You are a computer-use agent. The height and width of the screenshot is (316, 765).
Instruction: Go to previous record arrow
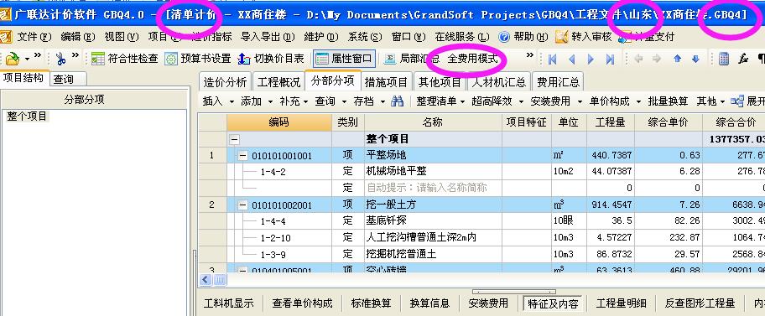[571, 59]
